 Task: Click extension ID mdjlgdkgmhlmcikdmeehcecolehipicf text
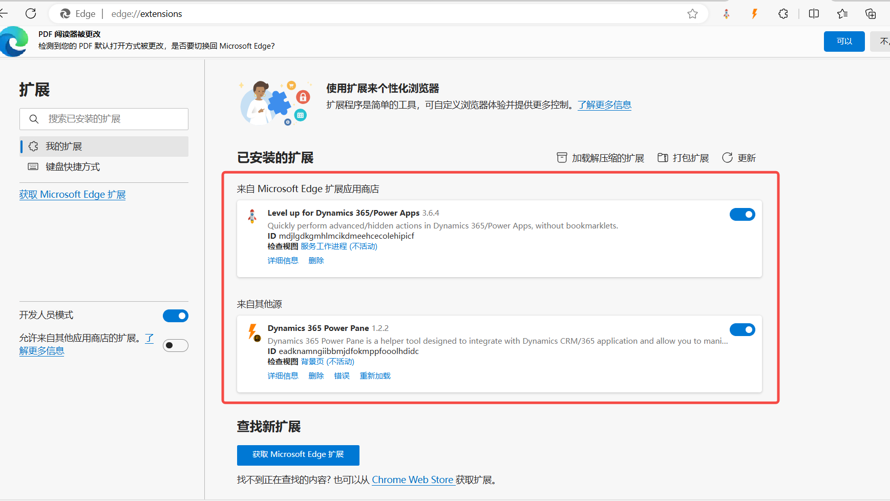coord(346,236)
